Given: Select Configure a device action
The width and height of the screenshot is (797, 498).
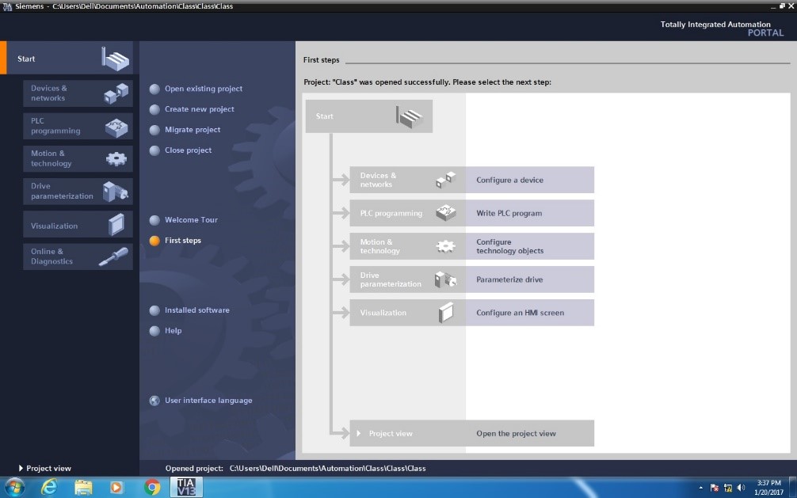Looking at the screenshot, I should pyautogui.click(x=511, y=180).
